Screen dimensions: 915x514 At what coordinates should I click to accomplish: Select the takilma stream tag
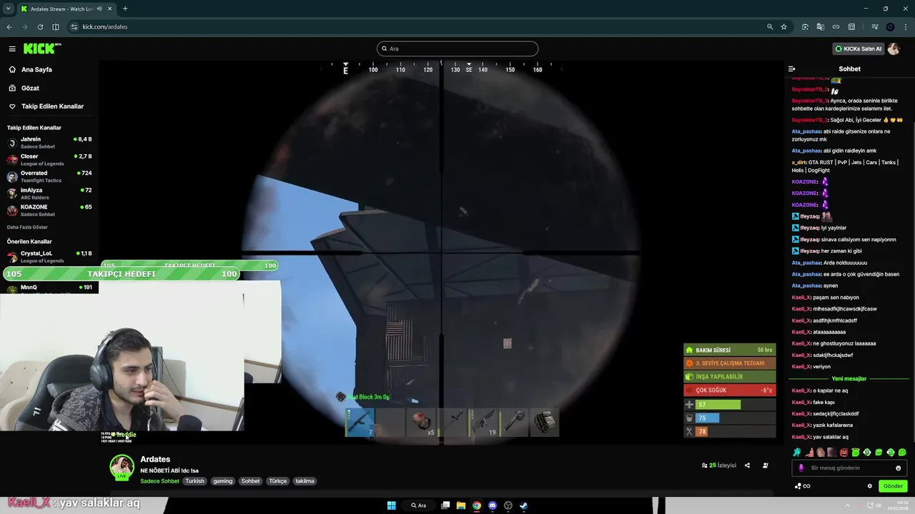[x=305, y=481]
